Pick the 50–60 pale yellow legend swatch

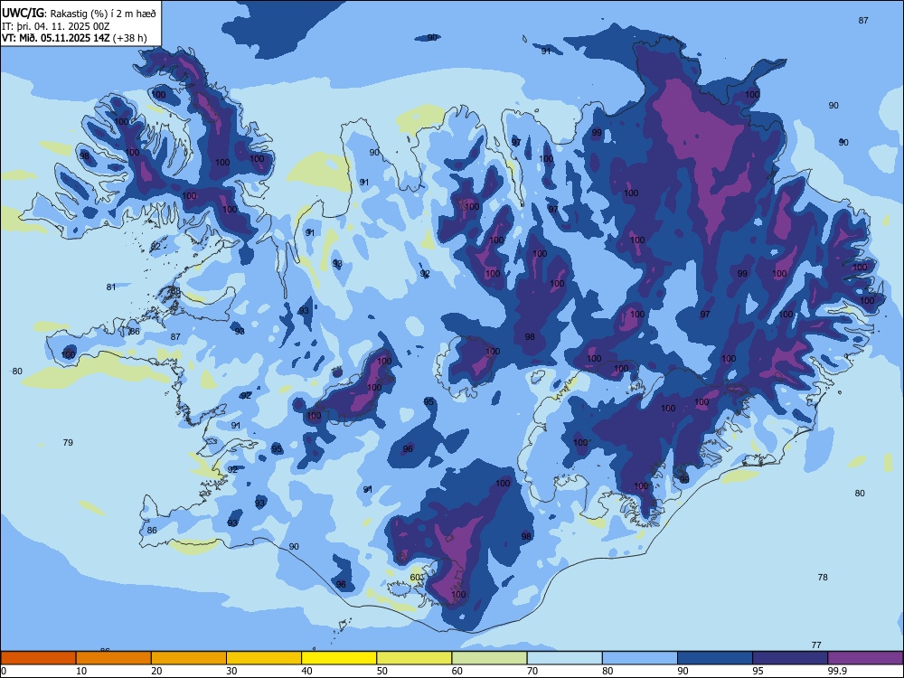(x=415, y=658)
